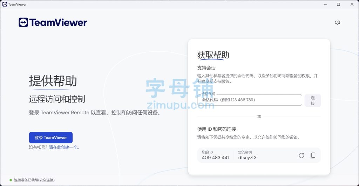Copy ID and password with the clipboard icon
The height and width of the screenshot is (186, 359).
tap(313, 156)
